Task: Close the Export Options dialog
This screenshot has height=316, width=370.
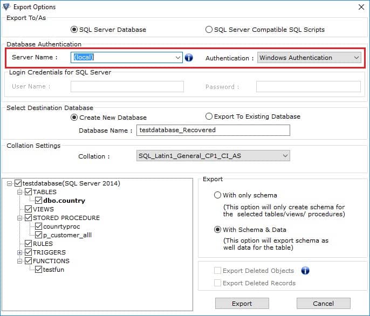Action: (x=361, y=7)
